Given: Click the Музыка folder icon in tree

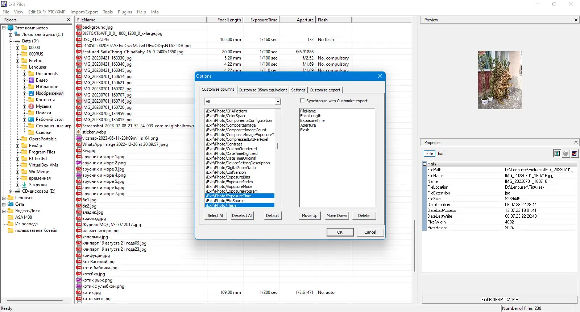Looking at the screenshot, I should click(31, 106).
